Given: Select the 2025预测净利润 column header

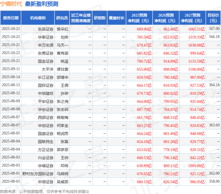Looking at the screenshot, I should (139, 18).
